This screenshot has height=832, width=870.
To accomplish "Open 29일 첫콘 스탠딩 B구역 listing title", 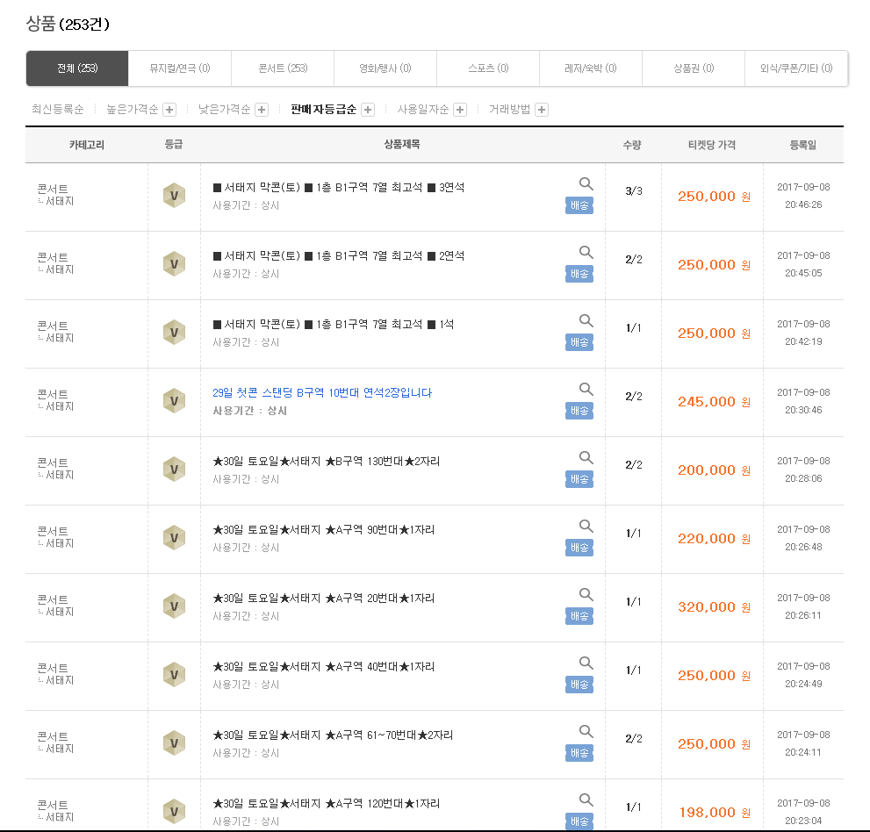I will point(322,392).
